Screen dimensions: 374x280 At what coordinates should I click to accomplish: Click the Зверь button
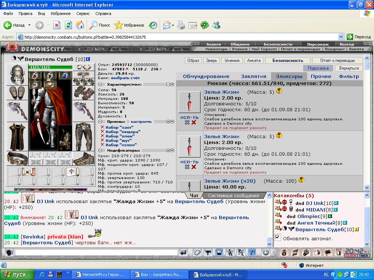pyautogui.click(x=211, y=61)
